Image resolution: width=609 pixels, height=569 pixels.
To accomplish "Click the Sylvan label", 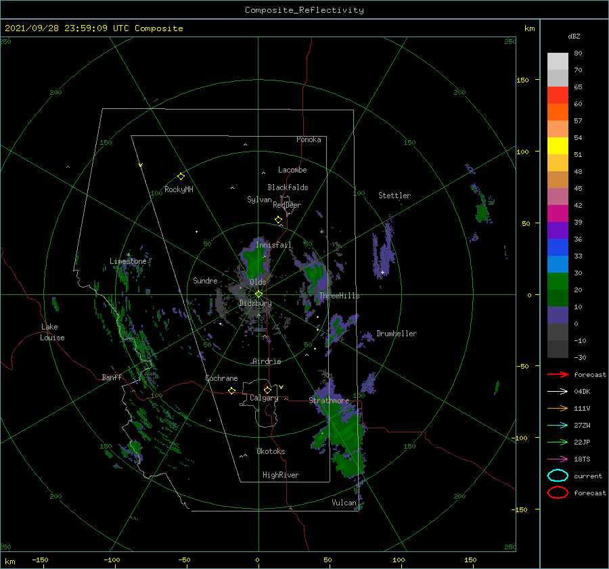I will [259, 200].
